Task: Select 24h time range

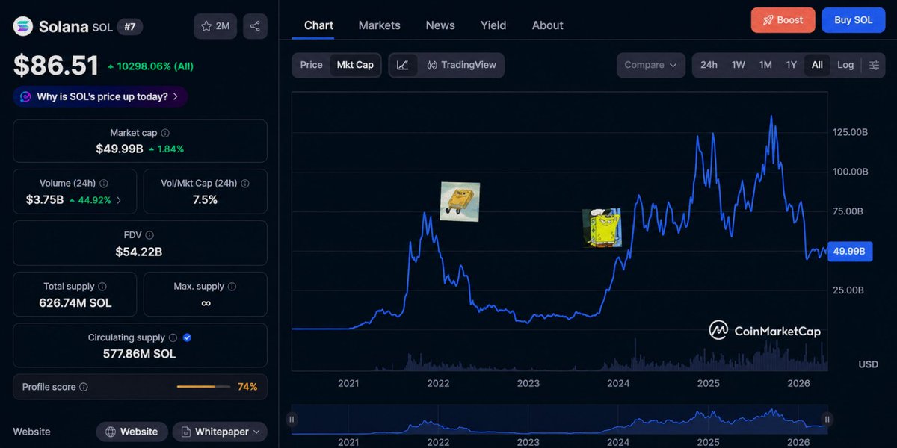Action: pyautogui.click(x=709, y=65)
